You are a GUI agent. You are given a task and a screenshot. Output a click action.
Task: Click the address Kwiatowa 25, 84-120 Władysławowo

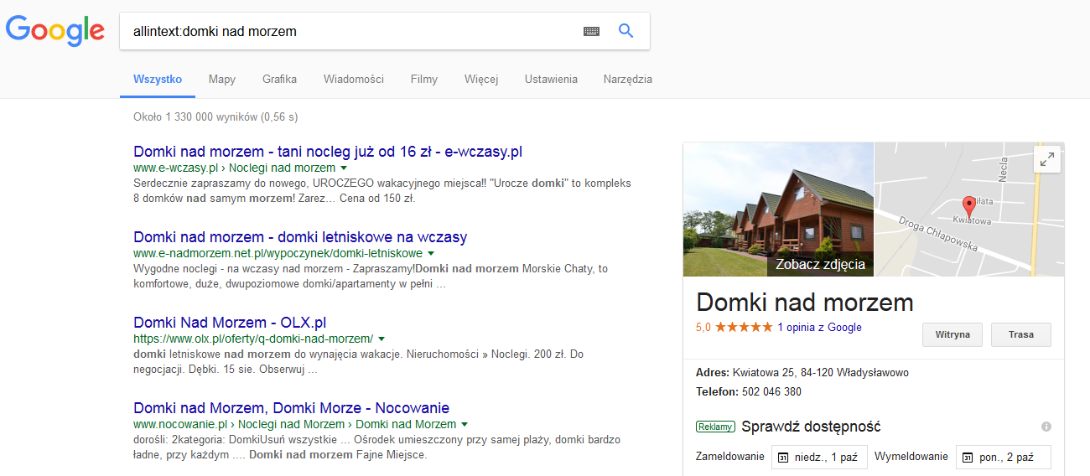click(x=821, y=373)
